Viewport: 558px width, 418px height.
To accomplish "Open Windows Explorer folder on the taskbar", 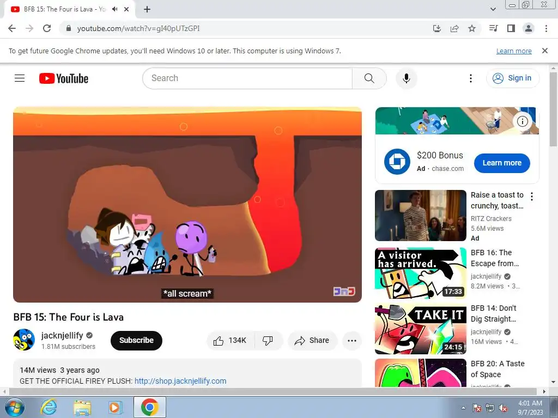I will coord(82,407).
